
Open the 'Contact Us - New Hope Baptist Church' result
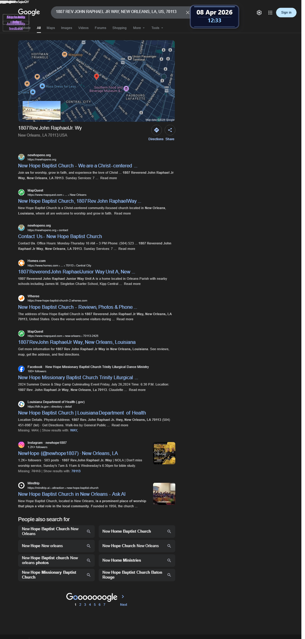point(60,236)
